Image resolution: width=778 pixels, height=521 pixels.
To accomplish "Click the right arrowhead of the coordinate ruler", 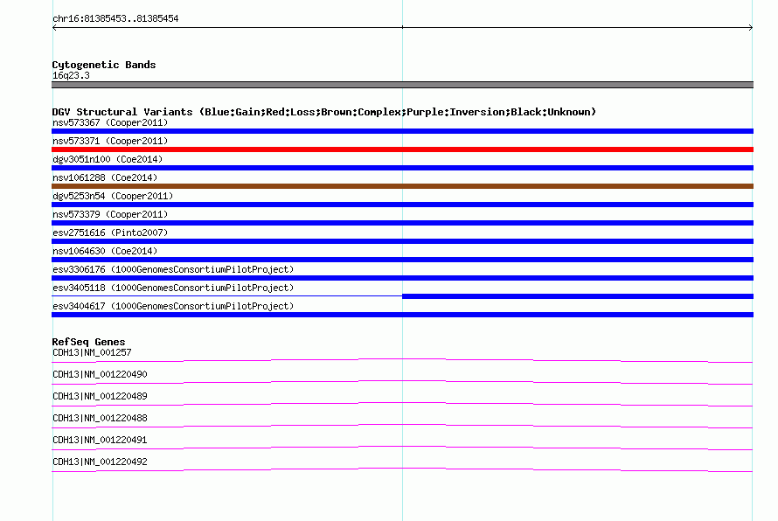I will [751, 28].
